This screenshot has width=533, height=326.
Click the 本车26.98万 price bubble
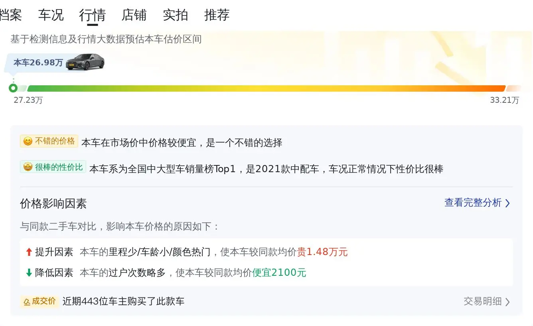click(x=38, y=63)
